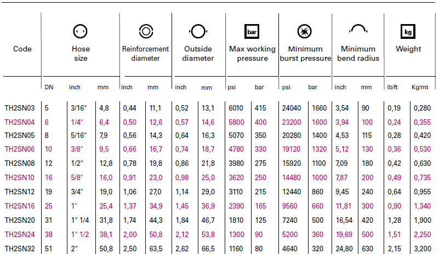Click the 11,81 inch bend radius value

[x=343, y=206]
